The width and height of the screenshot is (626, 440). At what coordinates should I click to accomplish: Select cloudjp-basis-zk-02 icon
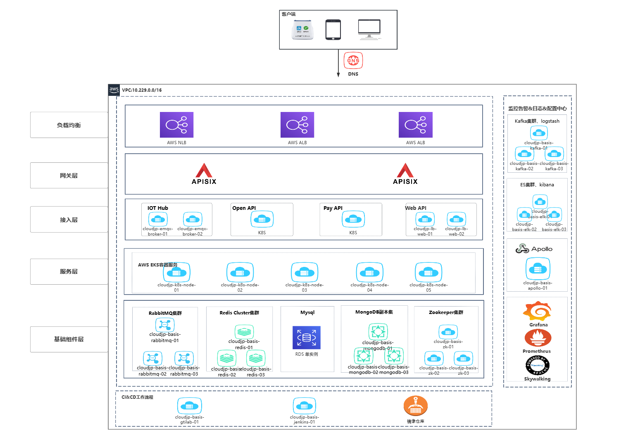coord(434,358)
